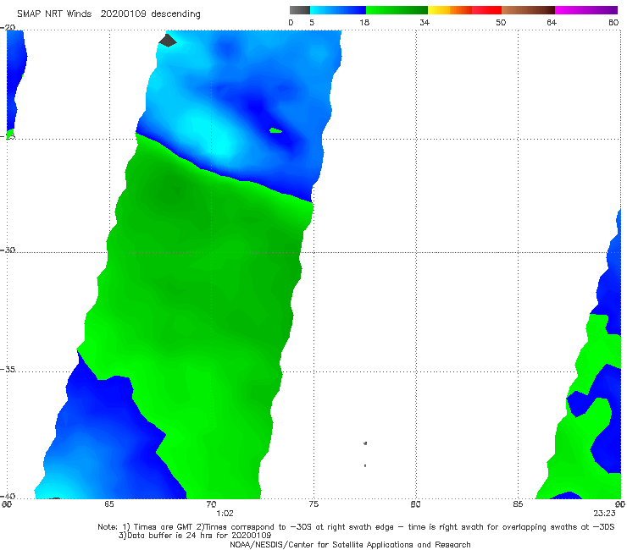Click the color bar label '0'
Screen dimensions: 627x550
pyautogui.click(x=291, y=23)
